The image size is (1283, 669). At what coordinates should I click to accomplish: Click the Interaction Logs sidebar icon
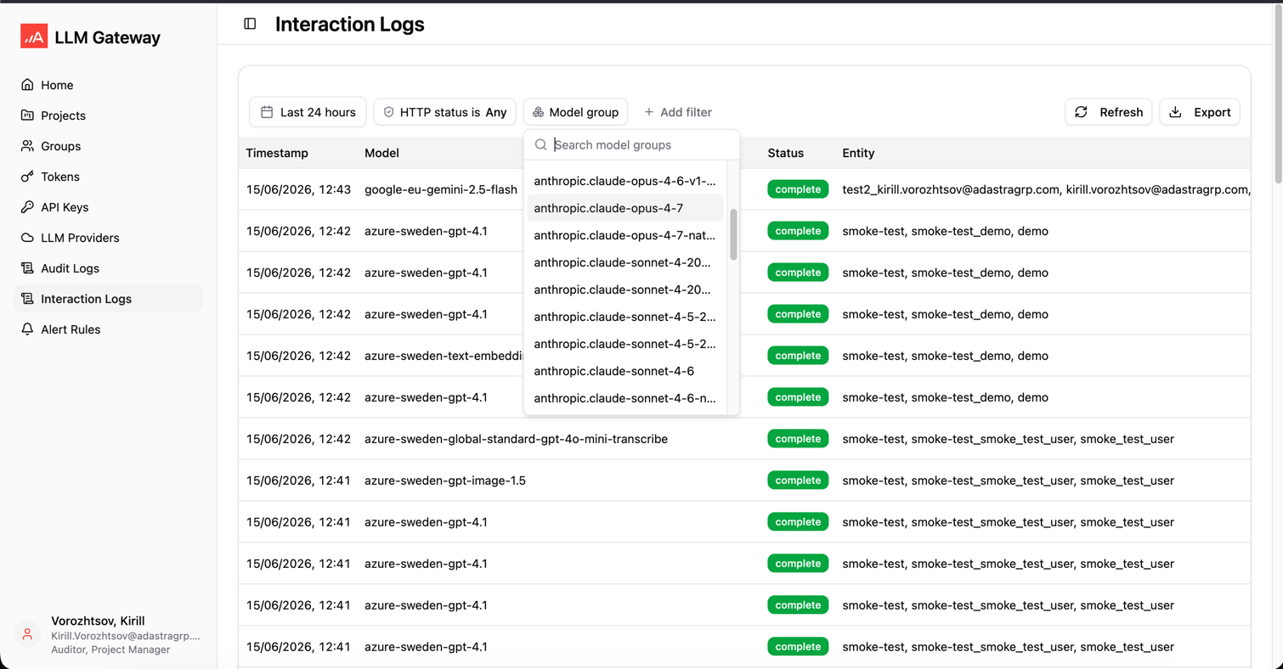pyautogui.click(x=27, y=299)
